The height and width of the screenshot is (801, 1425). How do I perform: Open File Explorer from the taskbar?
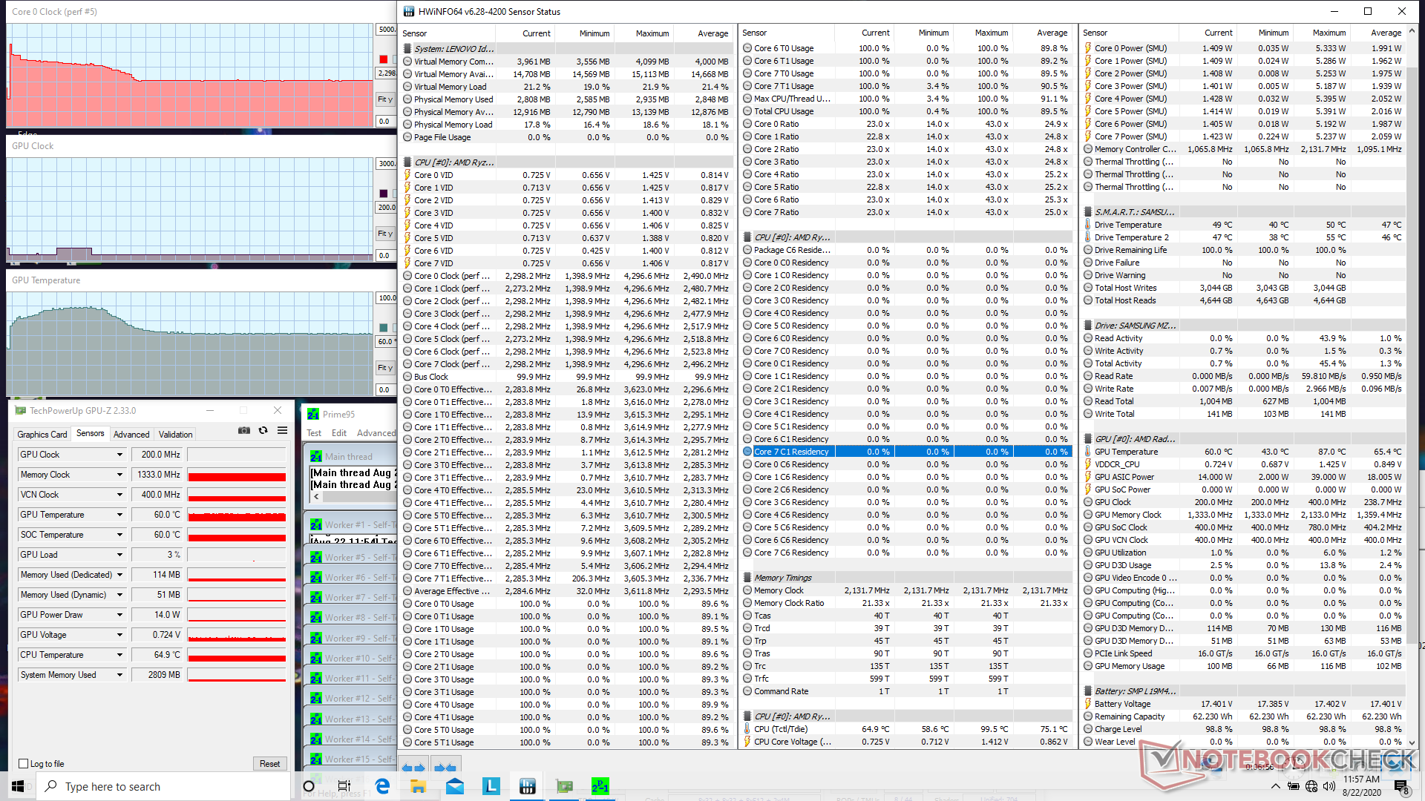point(418,786)
